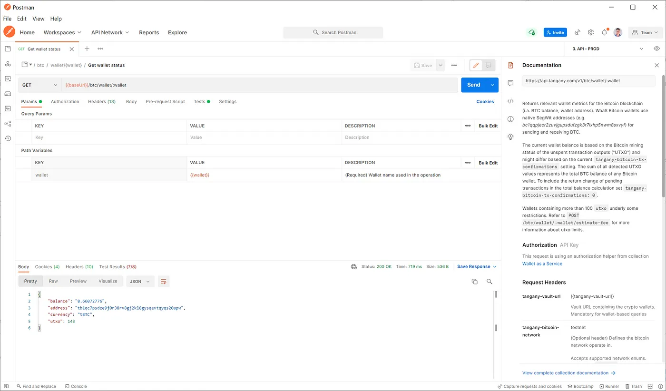Open environment quick look eye icon
666x391 pixels.
coord(656,49)
